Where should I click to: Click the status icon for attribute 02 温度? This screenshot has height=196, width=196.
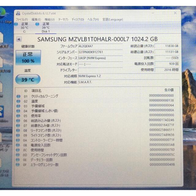coord(18,101)
